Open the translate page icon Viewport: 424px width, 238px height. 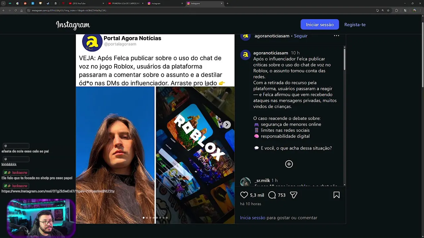405,10
